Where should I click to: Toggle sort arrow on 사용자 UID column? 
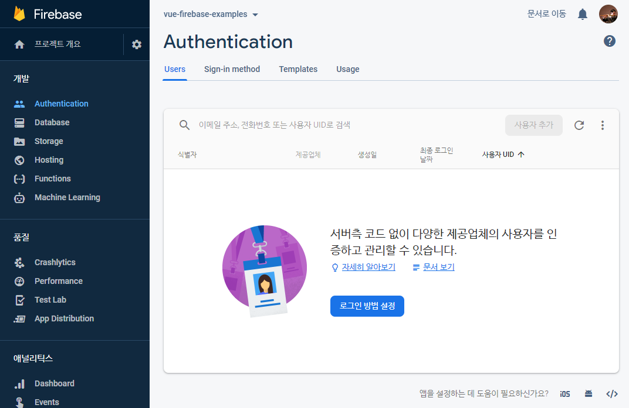point(520,155)
